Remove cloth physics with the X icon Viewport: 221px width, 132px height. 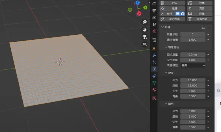pos(162,14)
